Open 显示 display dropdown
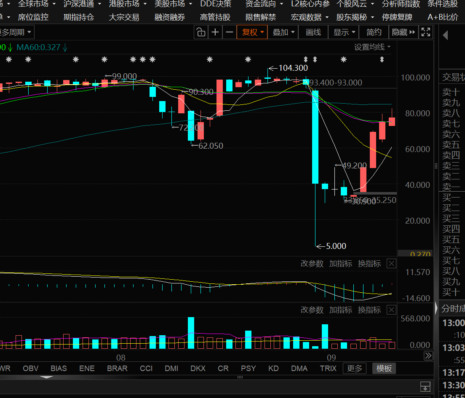Viewport: 465px width, 398px height. coord(344,32)
